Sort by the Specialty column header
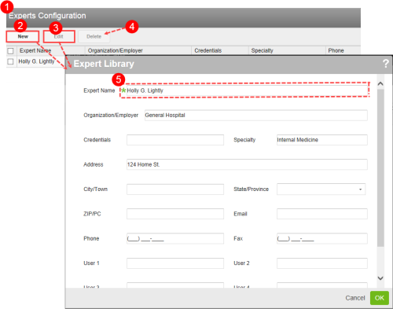This screenshot has width=393, height=309. pos(287,50)
